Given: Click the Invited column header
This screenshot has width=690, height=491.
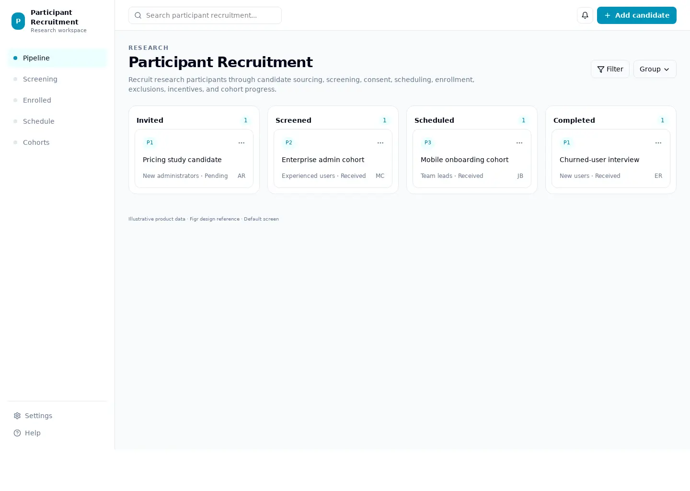Looking at the screenshot, I should [150, 120].
